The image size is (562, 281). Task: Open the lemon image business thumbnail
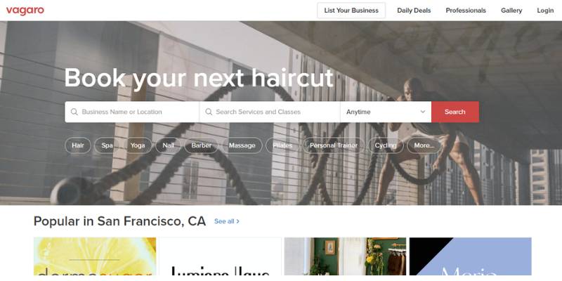pyautogui.click(x=95, y=256)
